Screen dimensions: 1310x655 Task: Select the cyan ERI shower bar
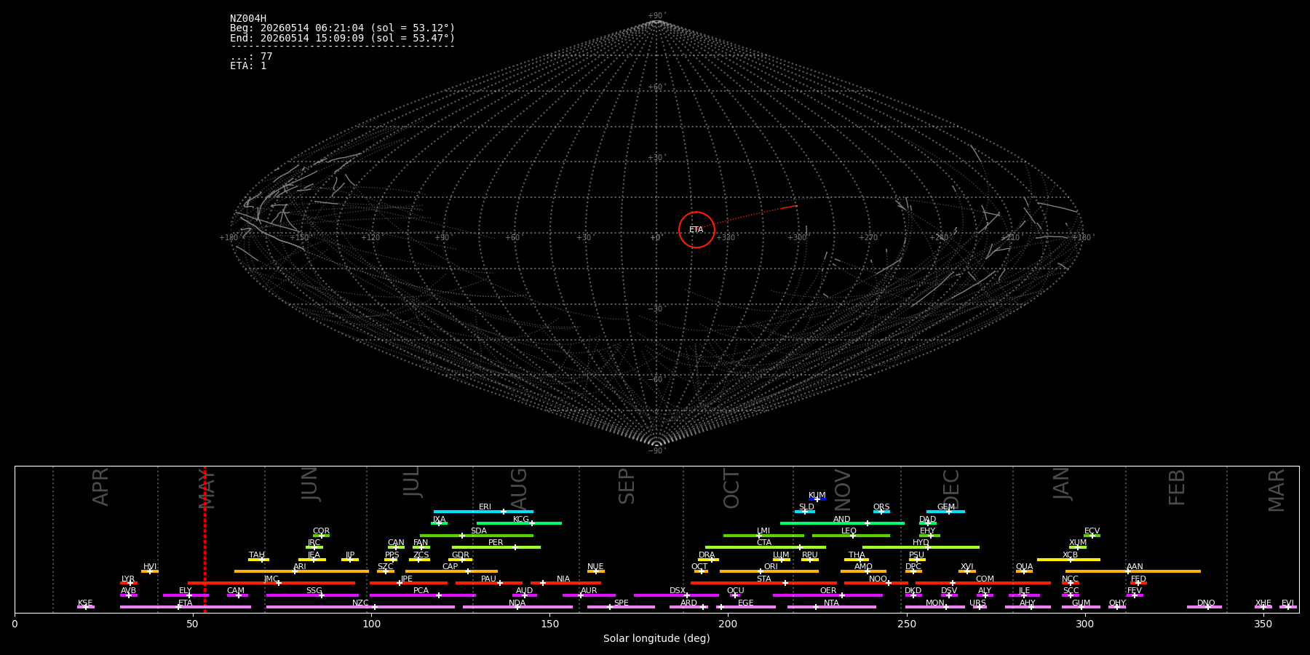tap(483, 512)
